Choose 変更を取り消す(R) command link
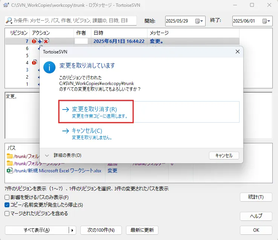Image resolution: width=278 pixels, height=240 pixels. click(x=149, y=112)
